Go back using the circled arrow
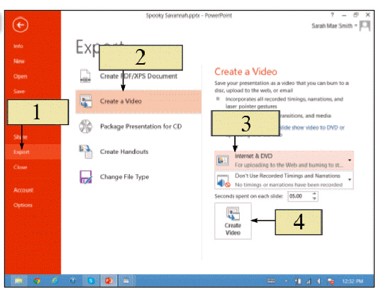The height and width of the screenshot is (294, 381). click(x=21, y=25)
